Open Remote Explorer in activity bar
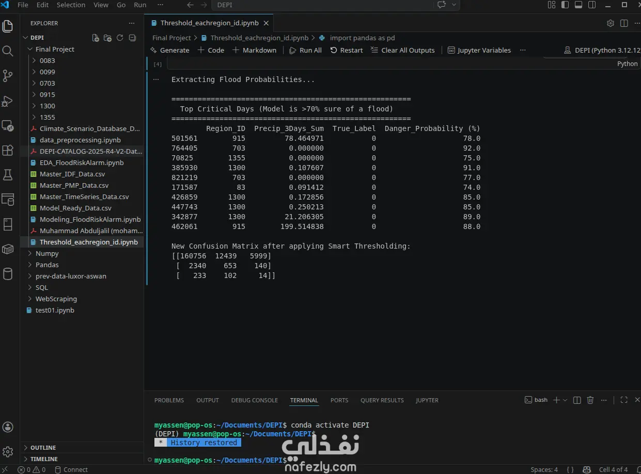This screenshot has height=474, width=641. point(8,125)
